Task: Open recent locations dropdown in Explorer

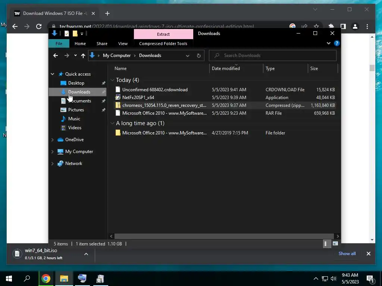Action: pyautogui.click(x=75, y=55)
